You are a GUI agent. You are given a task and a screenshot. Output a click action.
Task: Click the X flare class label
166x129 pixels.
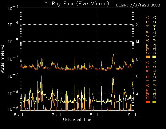137,25
